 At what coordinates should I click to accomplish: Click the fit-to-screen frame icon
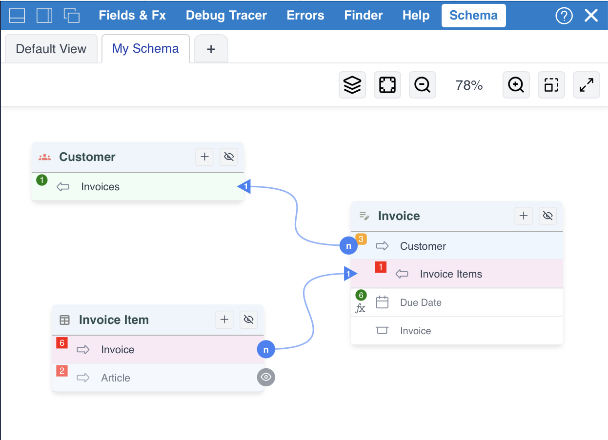click(x=387, y=85)
